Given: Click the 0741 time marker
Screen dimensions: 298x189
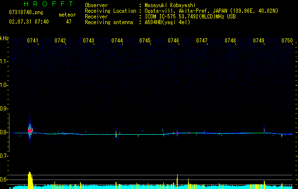Looking at the screenshot, I should coord(33,41).
